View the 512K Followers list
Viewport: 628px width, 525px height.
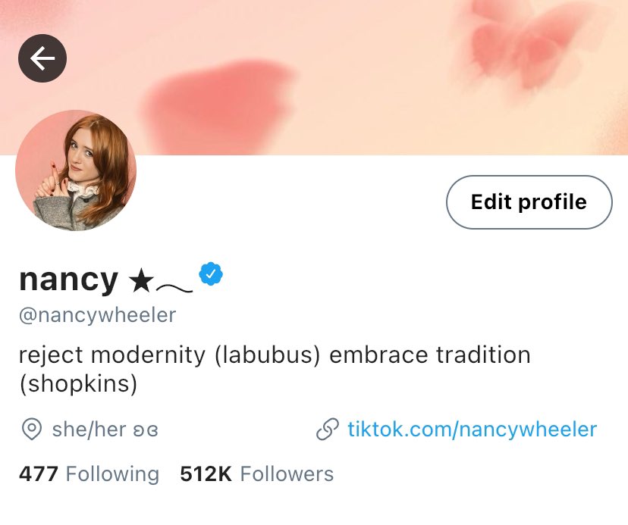256,473
